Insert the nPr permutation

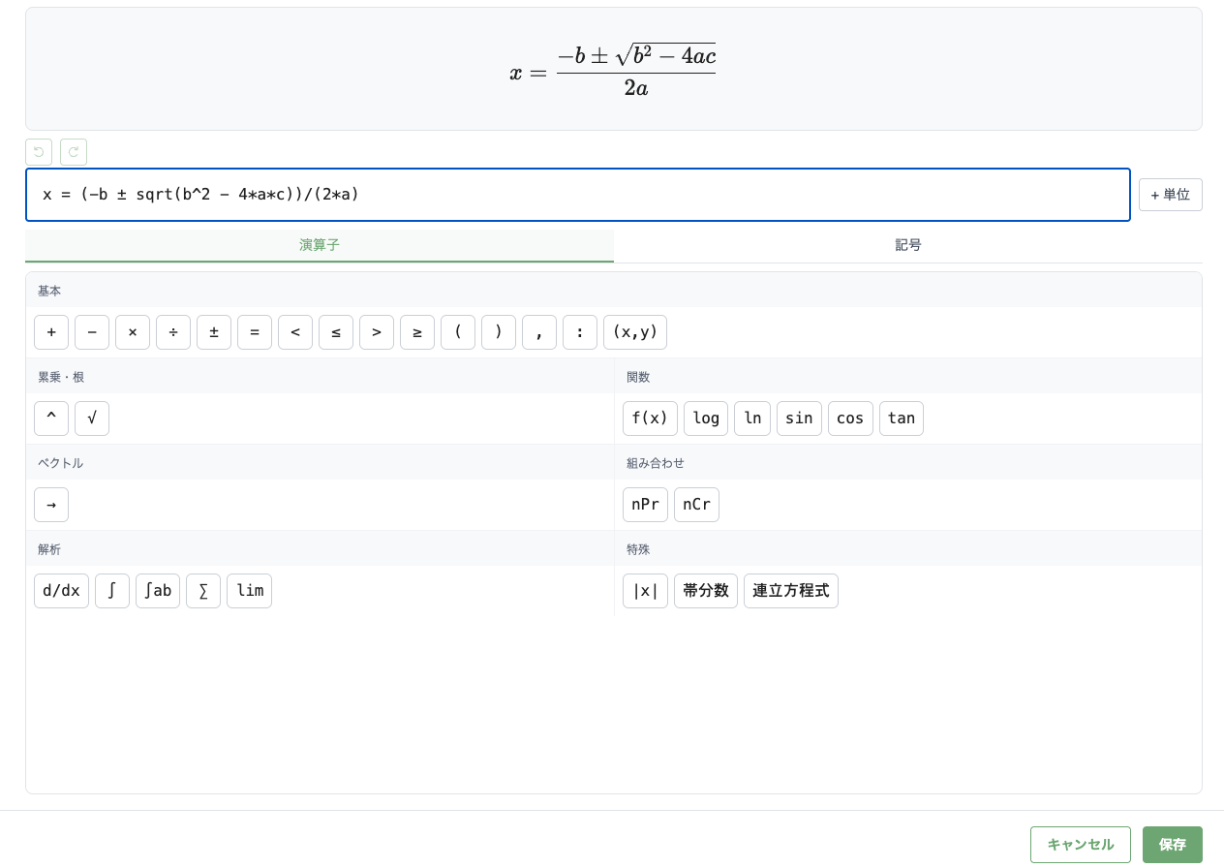coord(645,505)
